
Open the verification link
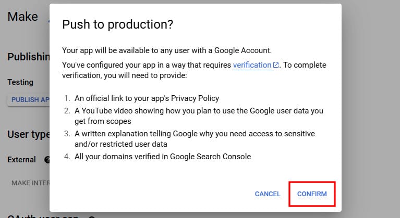[x=252, y=65]
